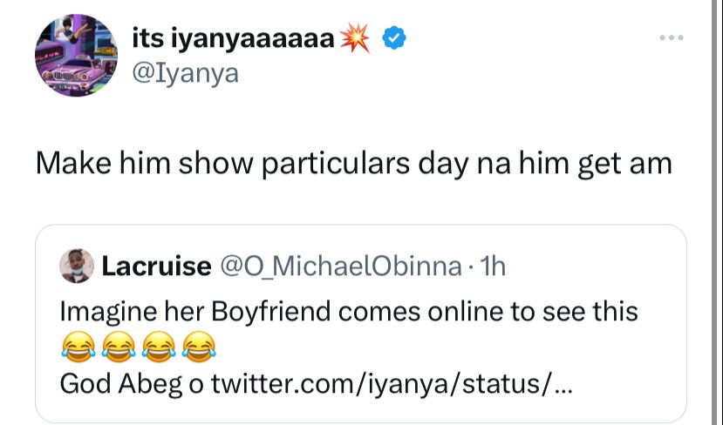
Task: Click the Lacruise name in quoted tweet
Action: coord(156,266)
